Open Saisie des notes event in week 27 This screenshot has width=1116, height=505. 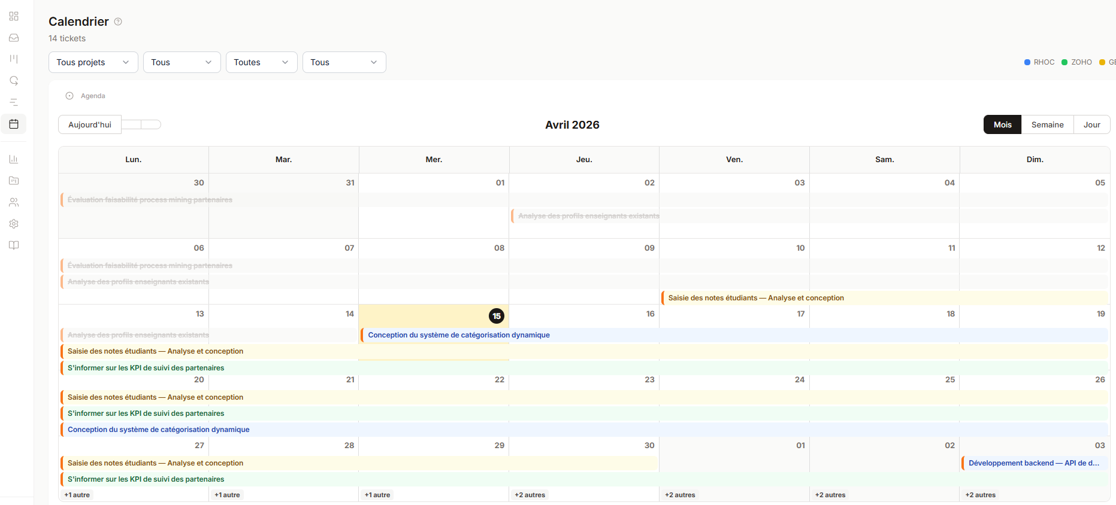(x=359, y=463)
